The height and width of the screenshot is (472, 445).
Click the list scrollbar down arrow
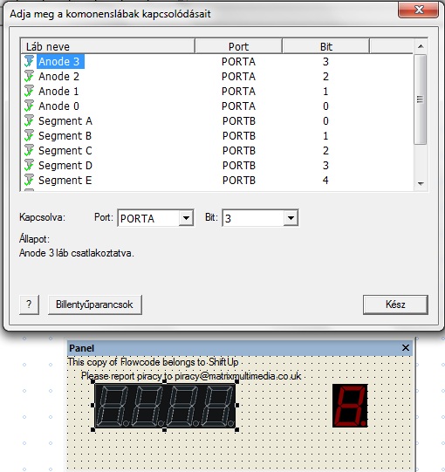421,183
